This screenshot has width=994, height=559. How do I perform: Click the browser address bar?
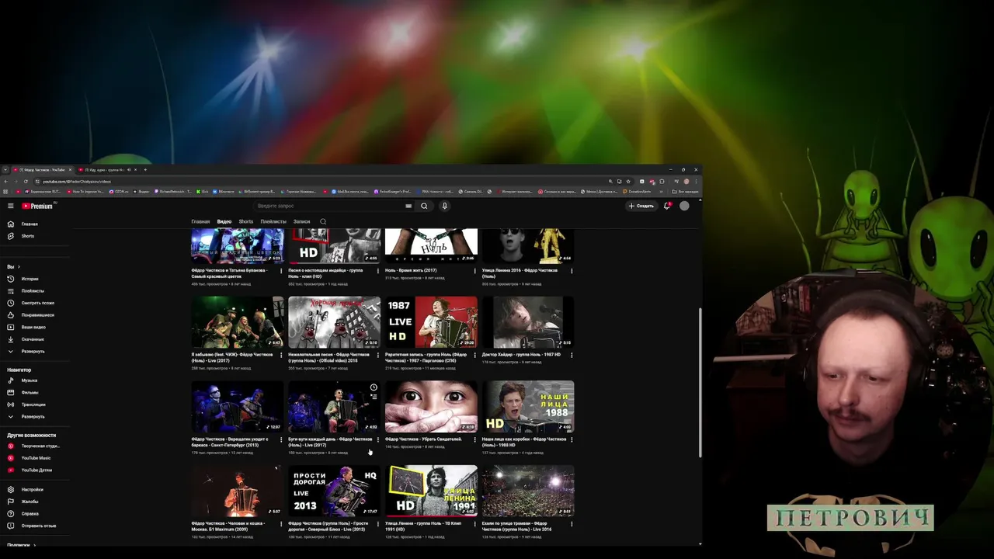pyautogui.click(x=322, y=181)
